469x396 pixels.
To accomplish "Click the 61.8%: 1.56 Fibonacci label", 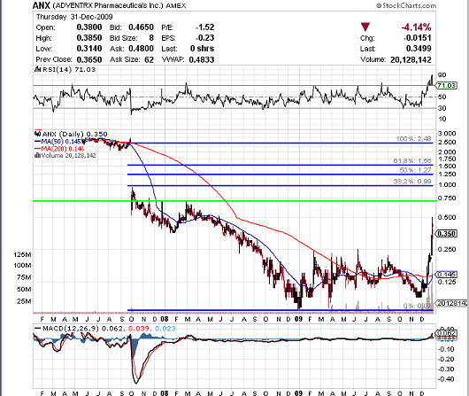I will point(412,161).
